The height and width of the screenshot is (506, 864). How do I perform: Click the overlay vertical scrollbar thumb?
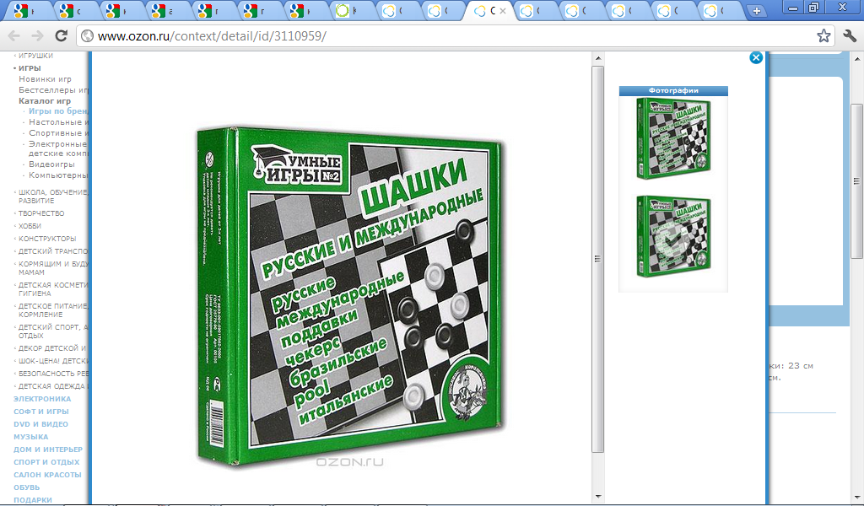coord(598,259)
